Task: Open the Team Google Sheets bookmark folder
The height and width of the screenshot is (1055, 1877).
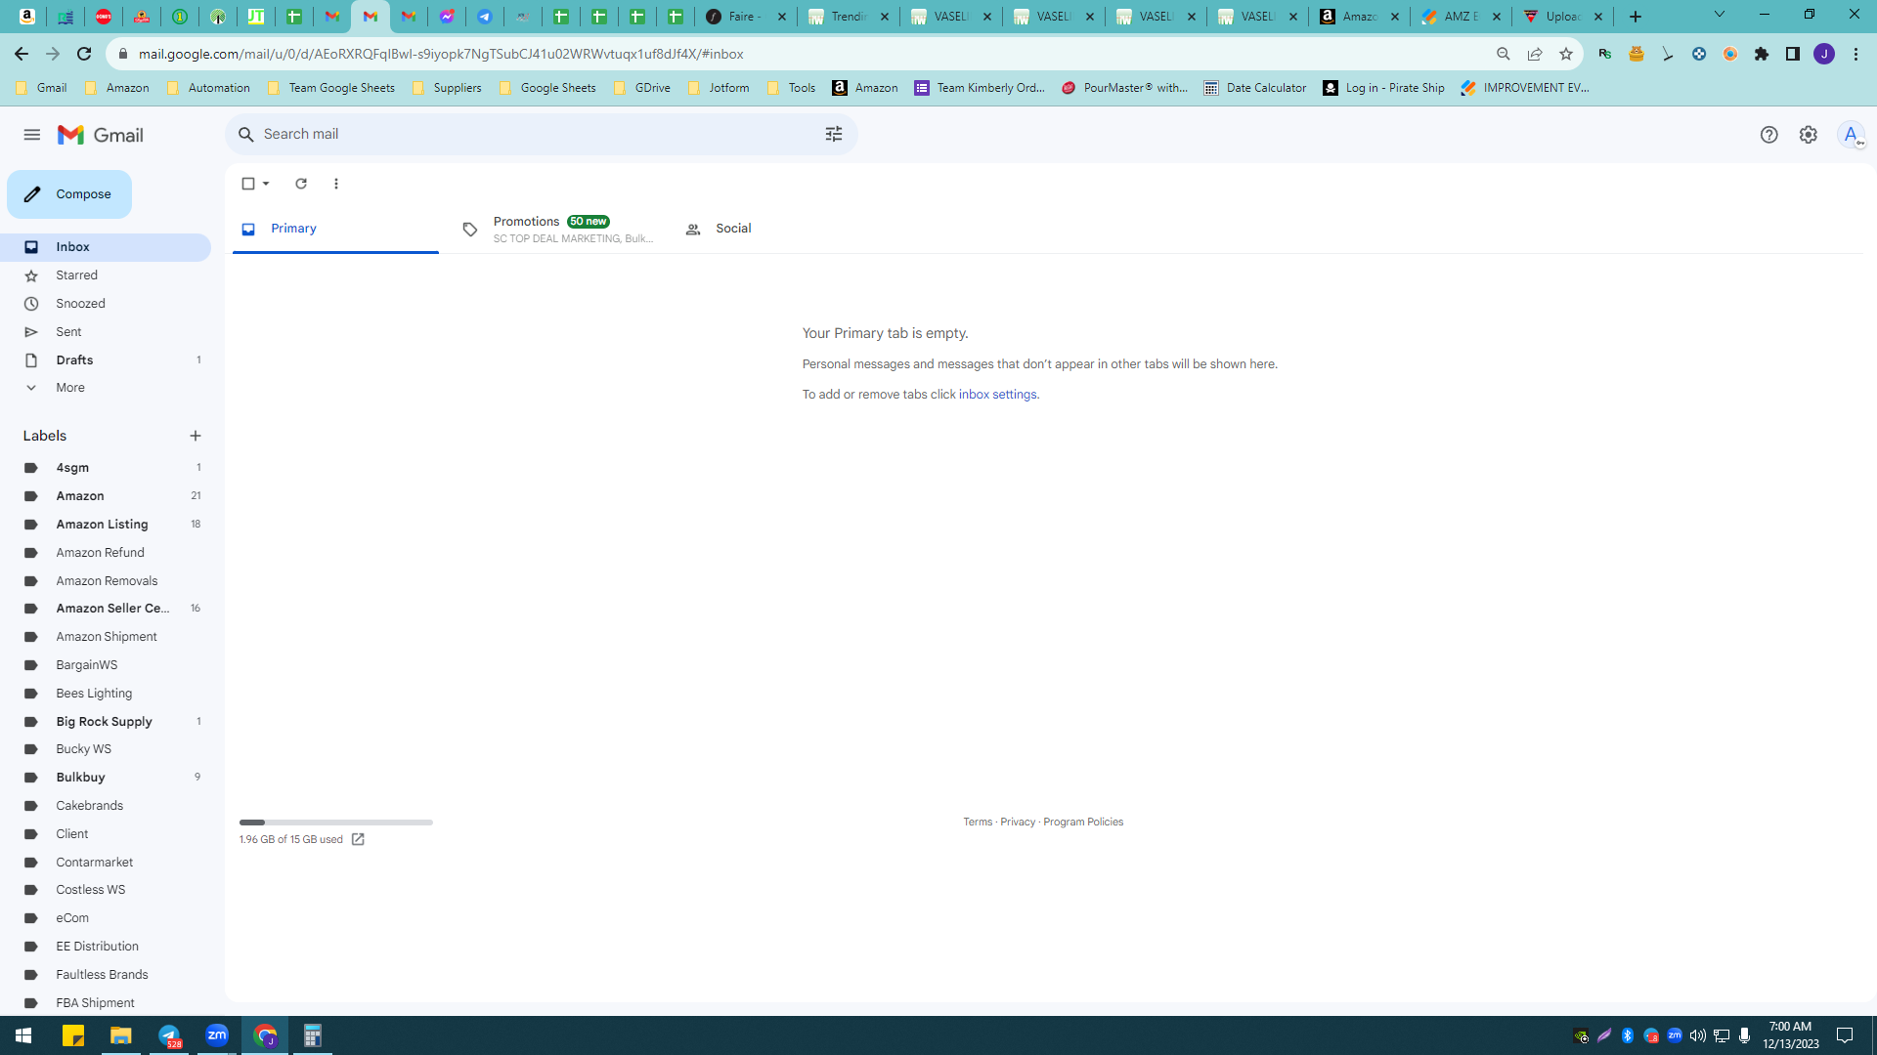Action: point(330,88)
